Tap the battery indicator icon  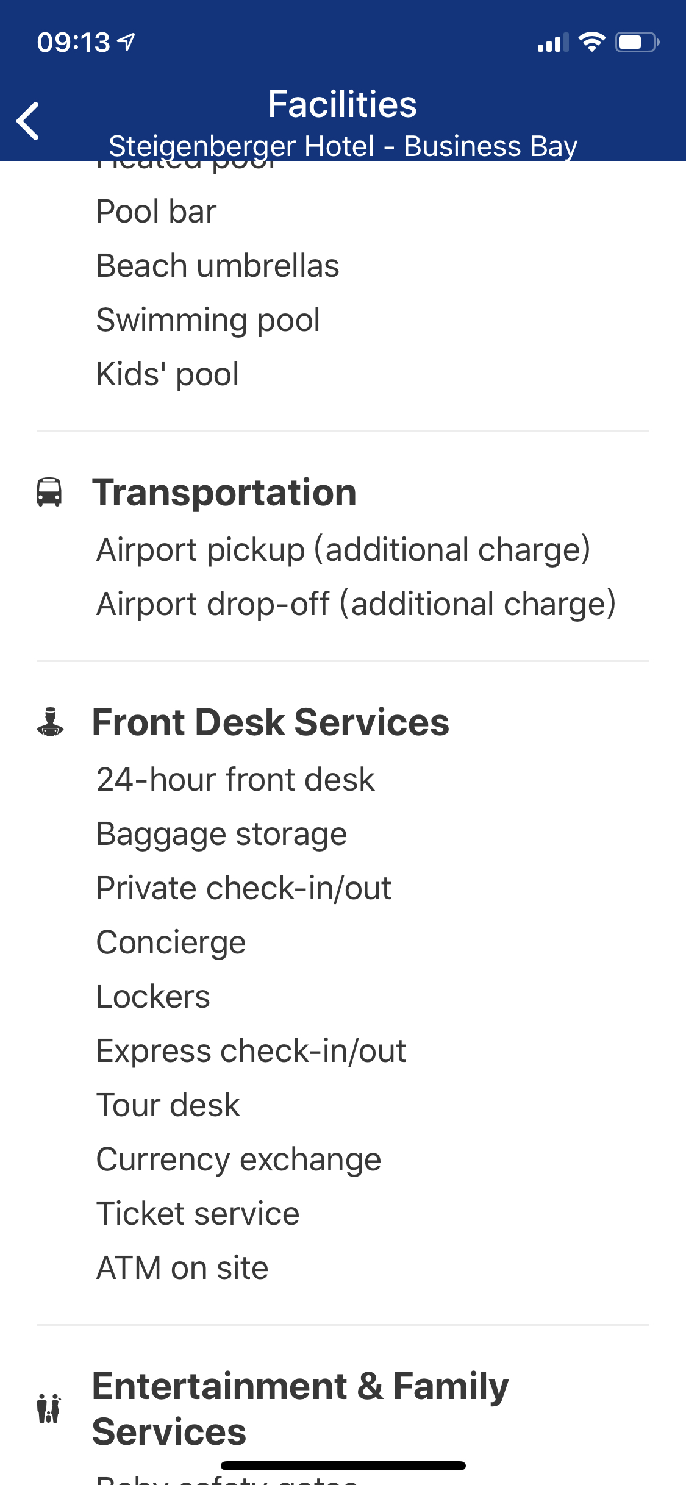point(637,42)
